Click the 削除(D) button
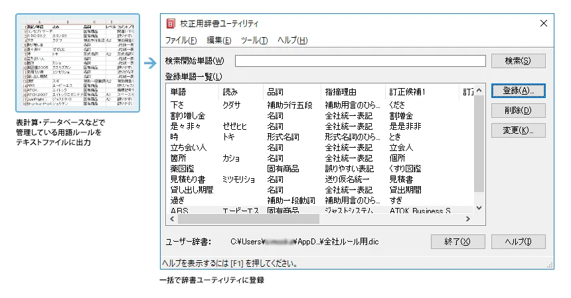Viewport: 571px width, 298px height. pyautogui.click(x=518, y=111)
